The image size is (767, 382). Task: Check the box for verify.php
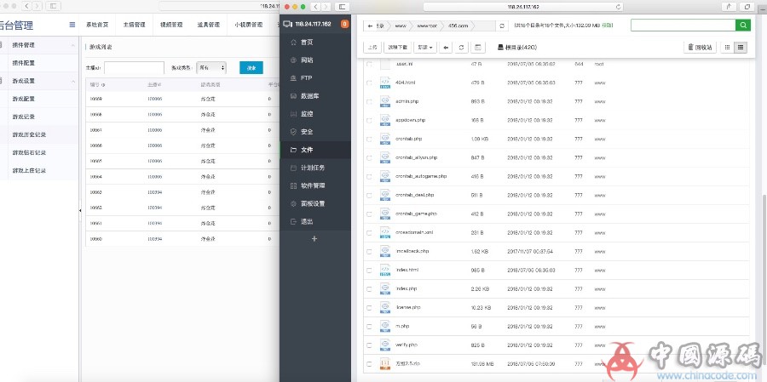[369, 345]
